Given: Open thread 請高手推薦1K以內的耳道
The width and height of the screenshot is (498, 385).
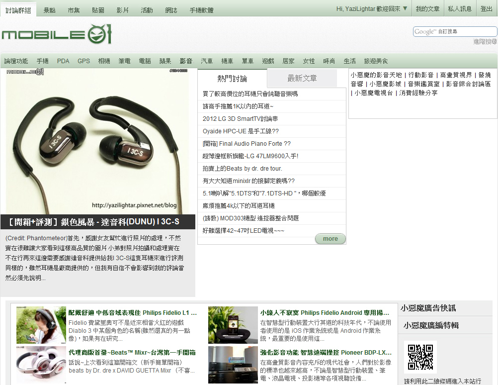Looking at the screenshot, I should 238,106.
